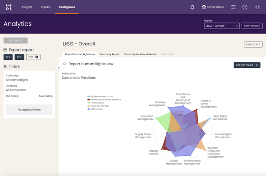Click the David Olson avatar icon
The height and width of the screenshot is (176, 266).
coord(204,7)
